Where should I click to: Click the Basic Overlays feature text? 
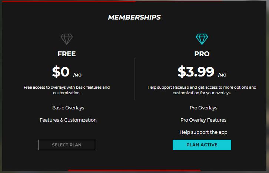[x=68, y=108]
